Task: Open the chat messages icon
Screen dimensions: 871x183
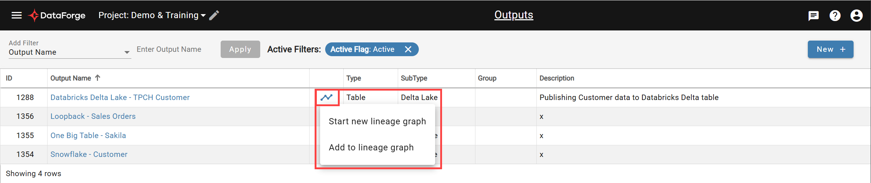Action: (813, 16)
